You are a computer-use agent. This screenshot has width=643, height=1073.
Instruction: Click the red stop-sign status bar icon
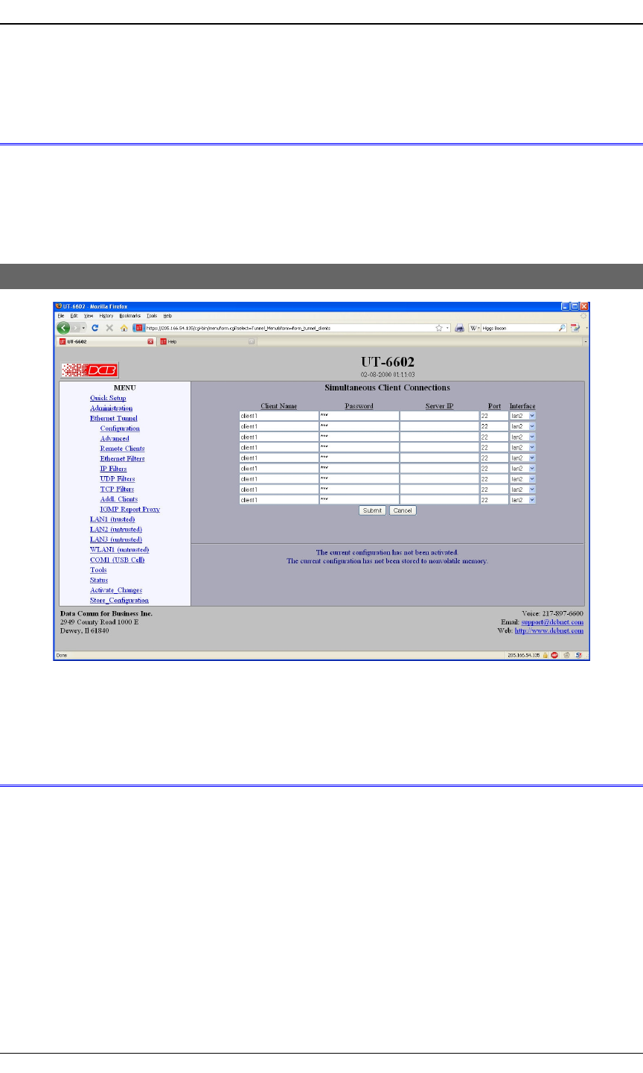[x=554, y=655]
